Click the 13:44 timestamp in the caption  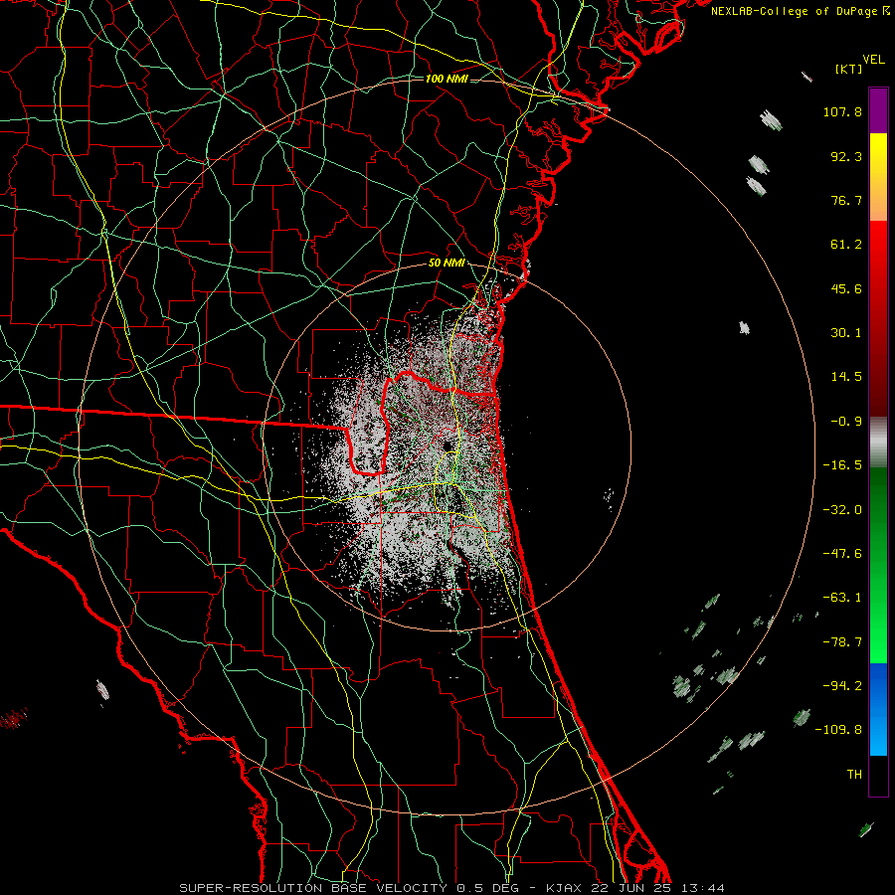pos(703,888)
